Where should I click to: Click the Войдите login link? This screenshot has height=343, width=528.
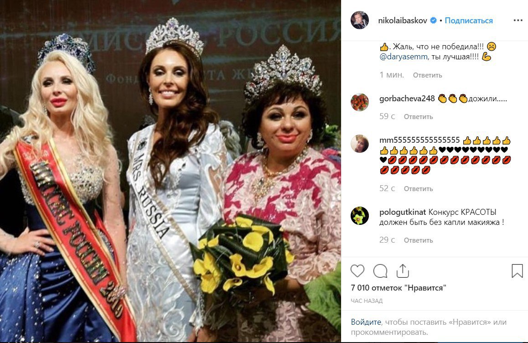pos(366,322)
